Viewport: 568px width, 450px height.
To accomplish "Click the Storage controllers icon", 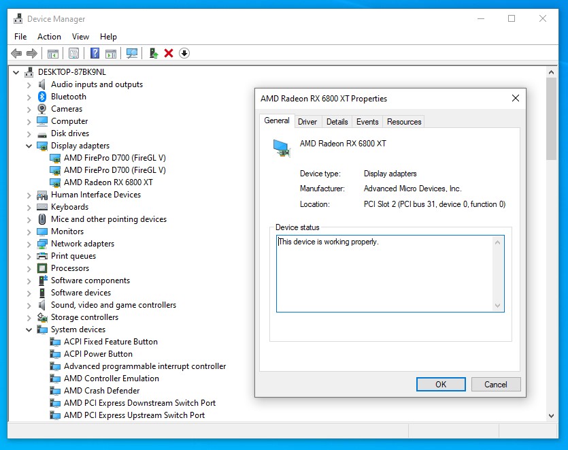I will (x=42, y=317).
